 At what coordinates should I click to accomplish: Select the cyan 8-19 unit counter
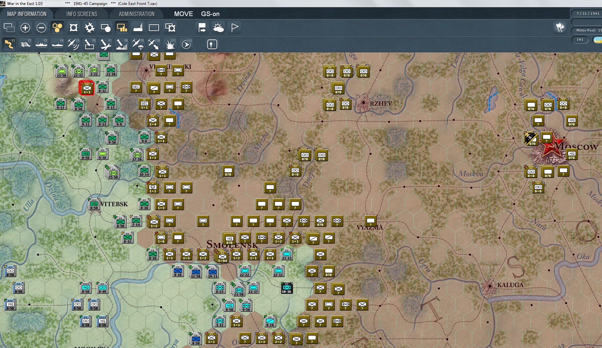pos(270,321)
